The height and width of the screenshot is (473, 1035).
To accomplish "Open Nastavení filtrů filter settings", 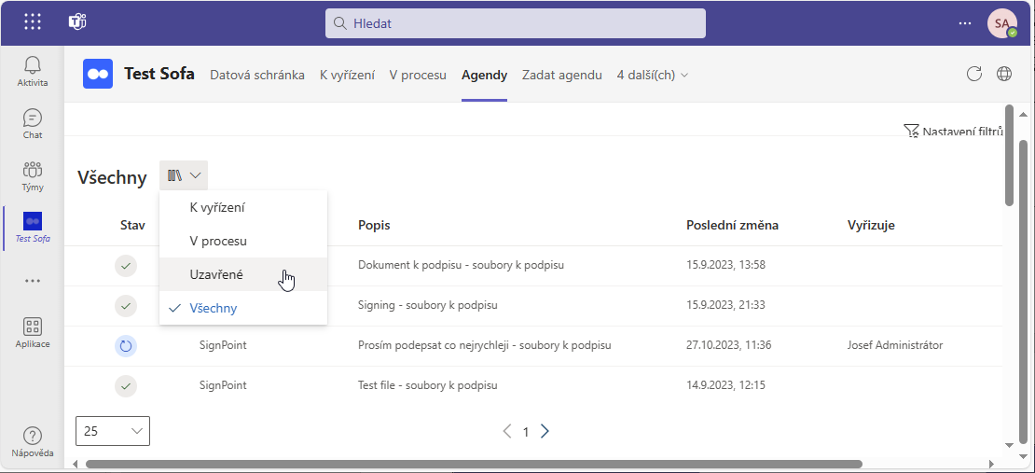I will click(953, 132).
